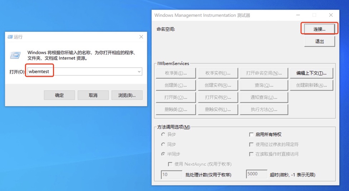Click 删除实例(L)... button

[x=218, y=110]
